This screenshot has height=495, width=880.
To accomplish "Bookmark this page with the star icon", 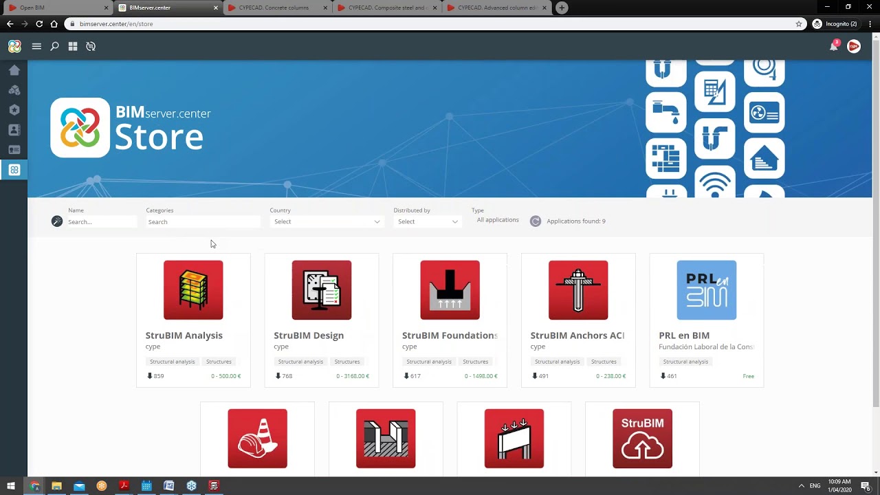I will point(799,24).
